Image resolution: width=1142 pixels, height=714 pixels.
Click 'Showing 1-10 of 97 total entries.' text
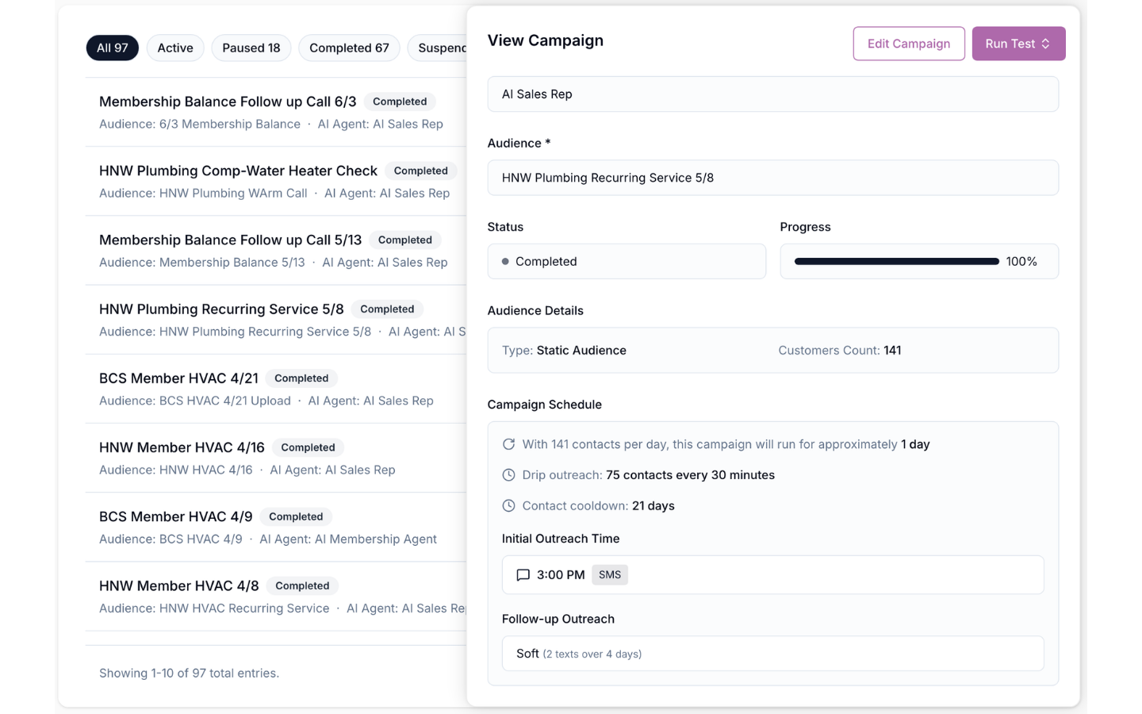click(x=189, y=673)
